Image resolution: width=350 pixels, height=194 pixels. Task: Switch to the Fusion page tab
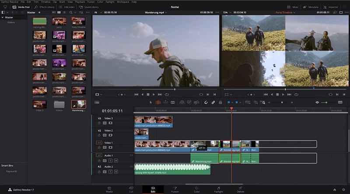pos(175,190)
